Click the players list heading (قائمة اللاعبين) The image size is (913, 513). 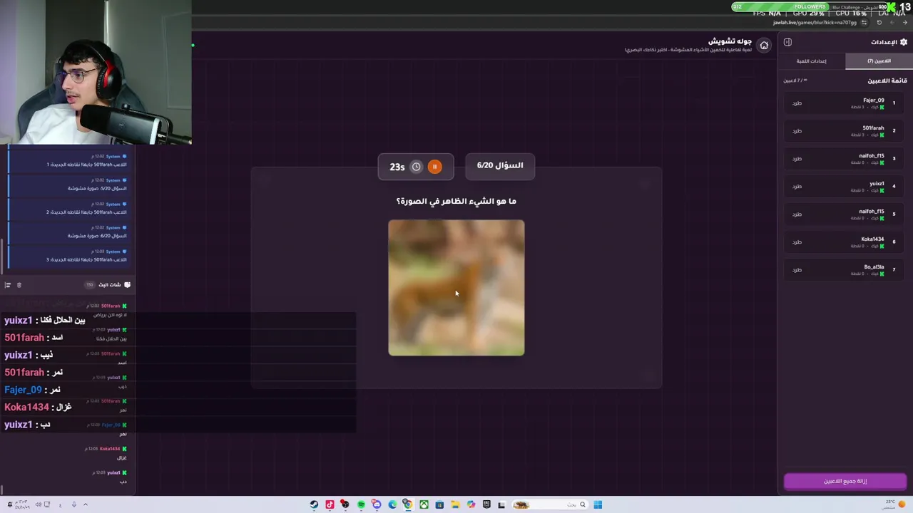tap(887, 81)
